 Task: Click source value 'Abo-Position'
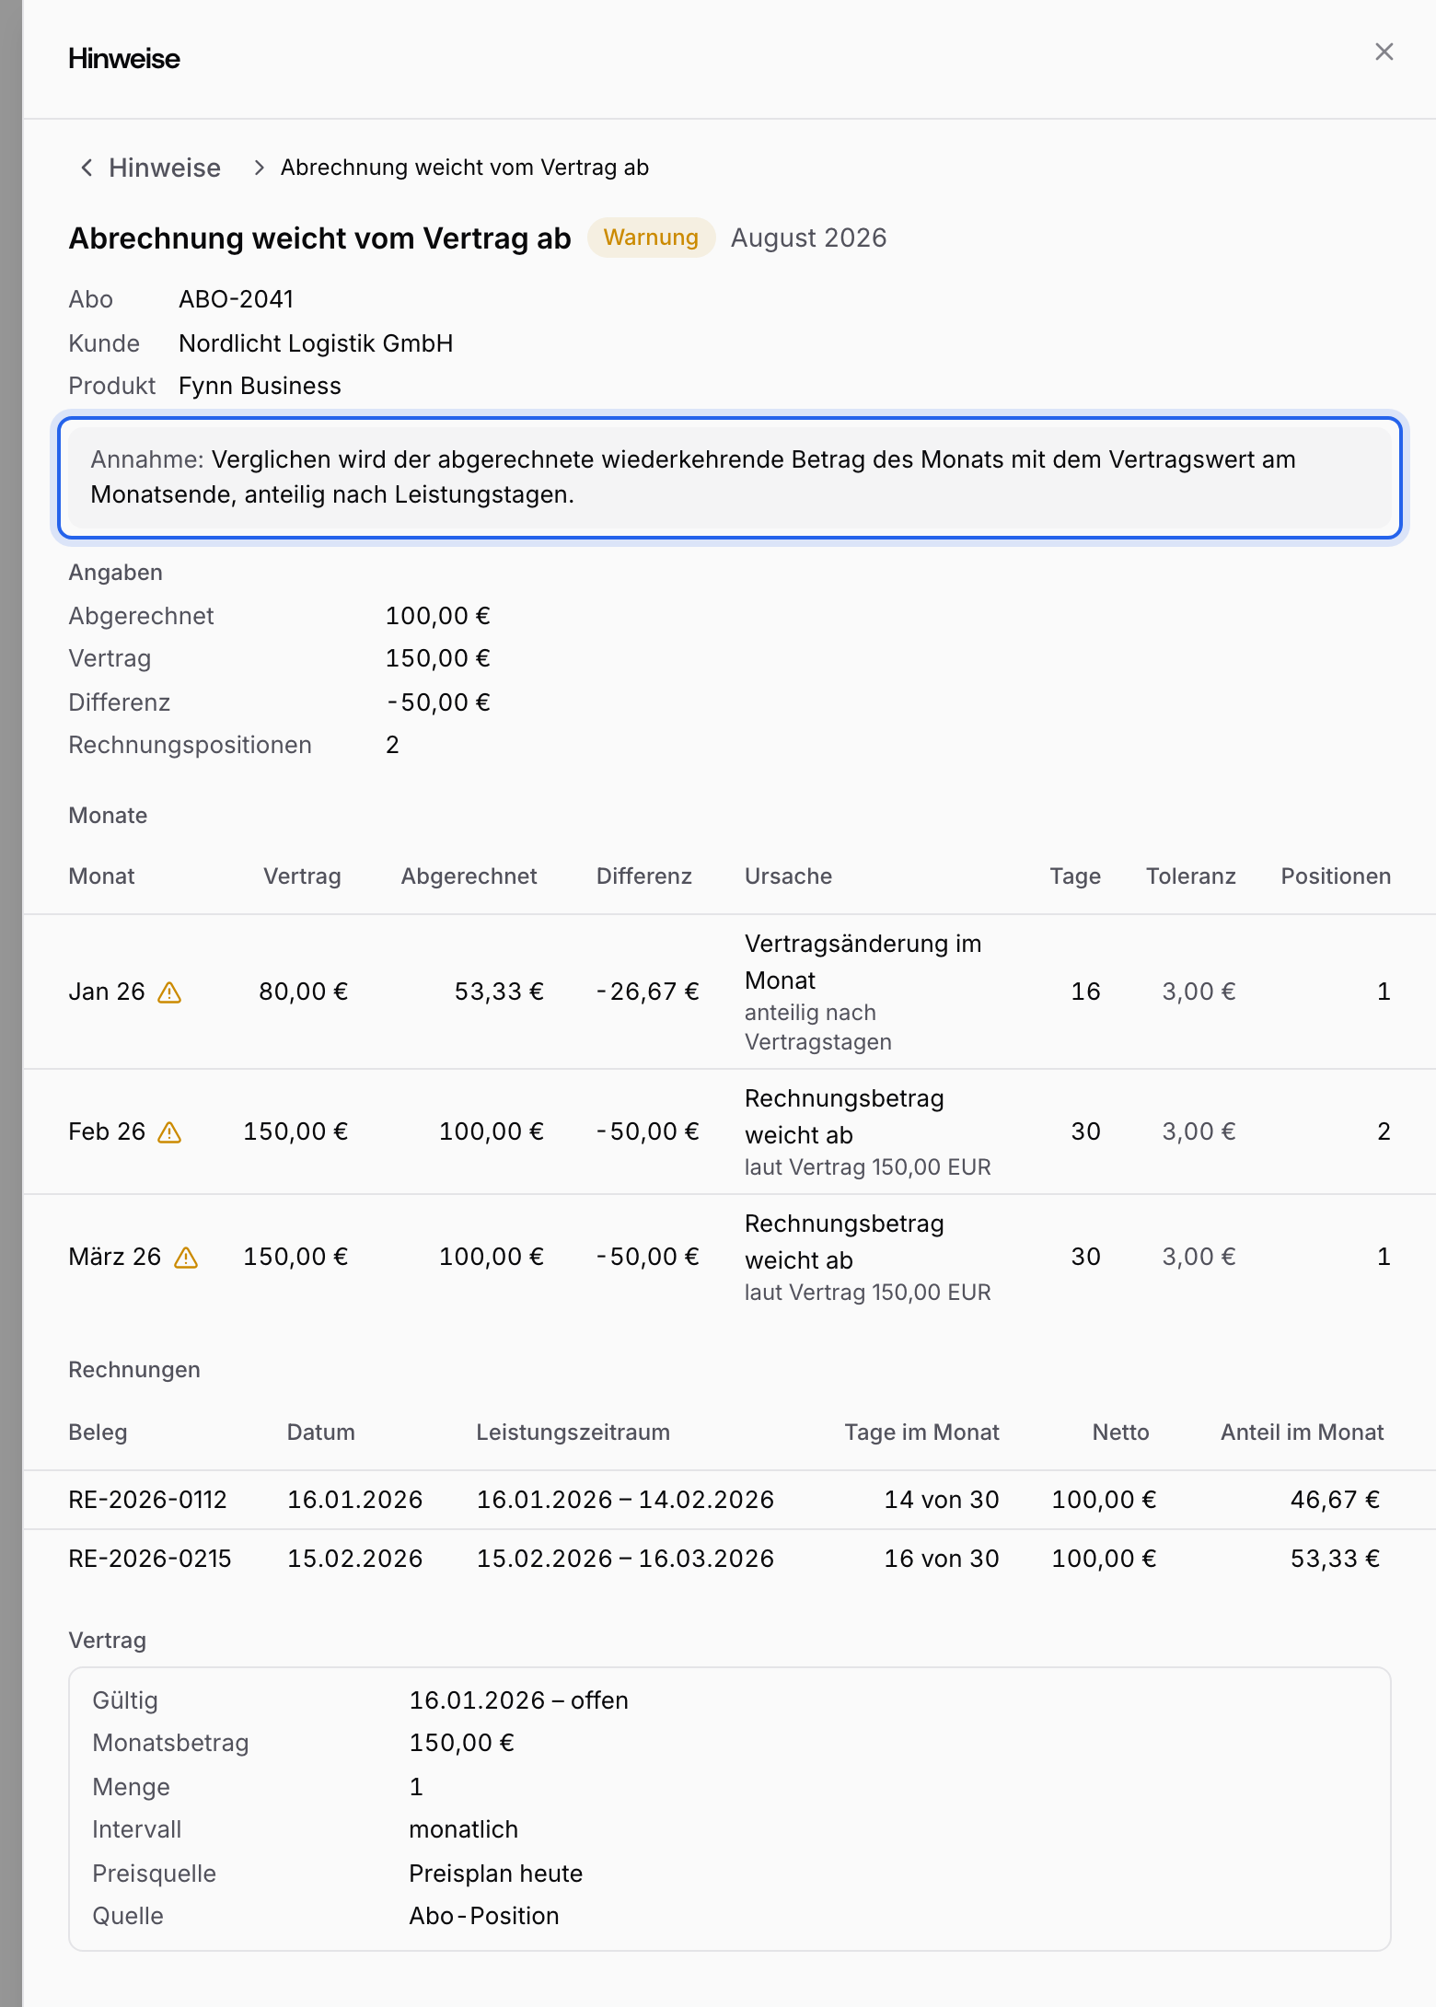tap(484, 1916)
